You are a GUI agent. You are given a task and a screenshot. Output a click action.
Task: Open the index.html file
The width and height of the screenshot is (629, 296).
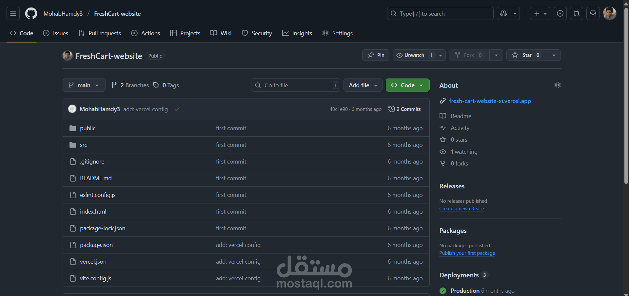(93, 212)
